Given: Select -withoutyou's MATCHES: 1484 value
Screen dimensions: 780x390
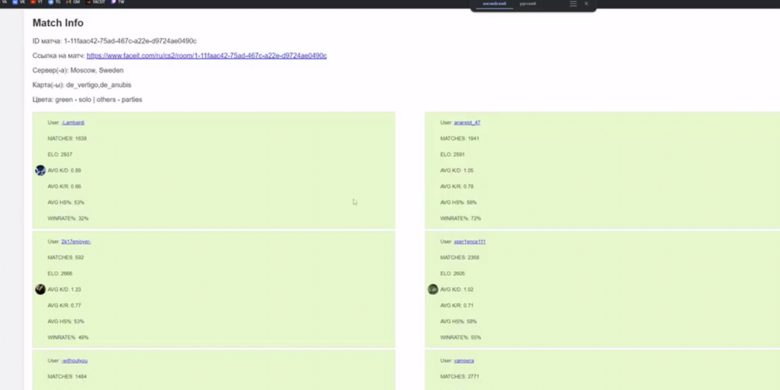Looking at the screenshot, I should coord(67,376).
